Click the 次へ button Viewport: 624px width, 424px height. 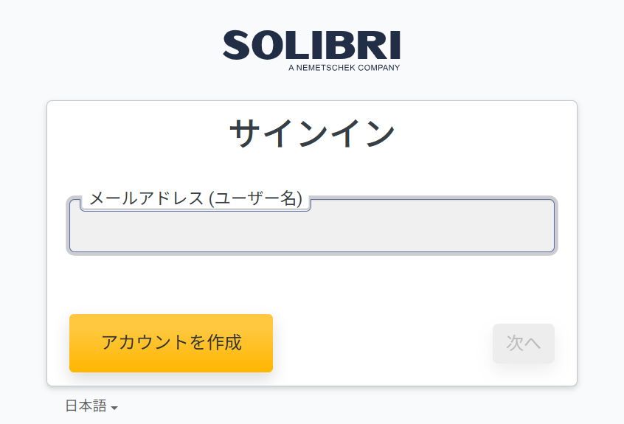click(x=523, y=344)
